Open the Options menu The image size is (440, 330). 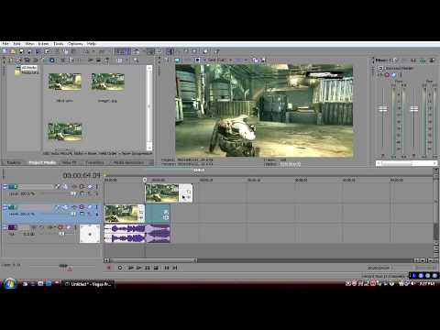point(75,44)
